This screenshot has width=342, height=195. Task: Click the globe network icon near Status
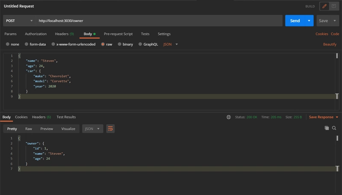pyautogui.click(x=229, y=117)
